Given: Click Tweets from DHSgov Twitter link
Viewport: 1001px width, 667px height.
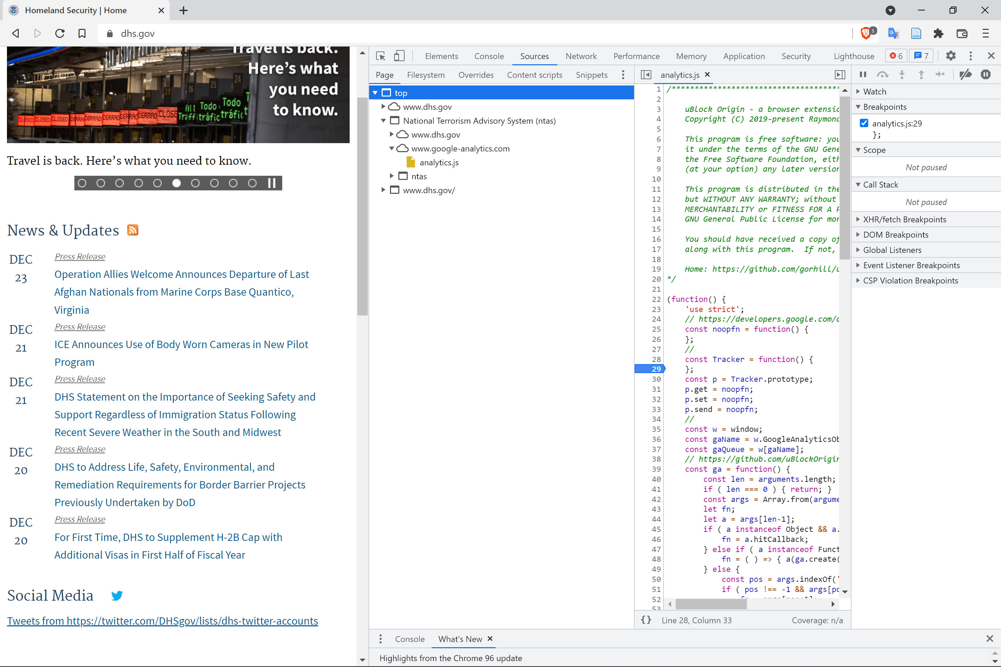Looking at the screenshot, I should (163, 621).
